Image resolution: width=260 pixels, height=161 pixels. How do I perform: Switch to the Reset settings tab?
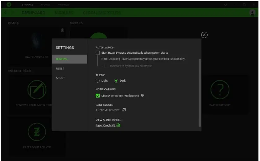click(60, 68)
